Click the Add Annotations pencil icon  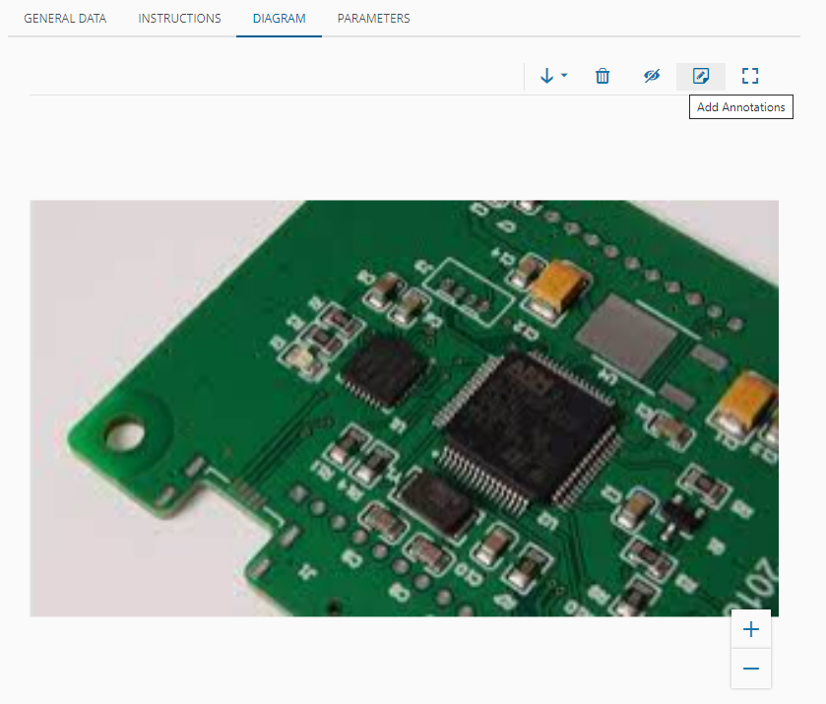pyautogui.click(x=701, y=76)
